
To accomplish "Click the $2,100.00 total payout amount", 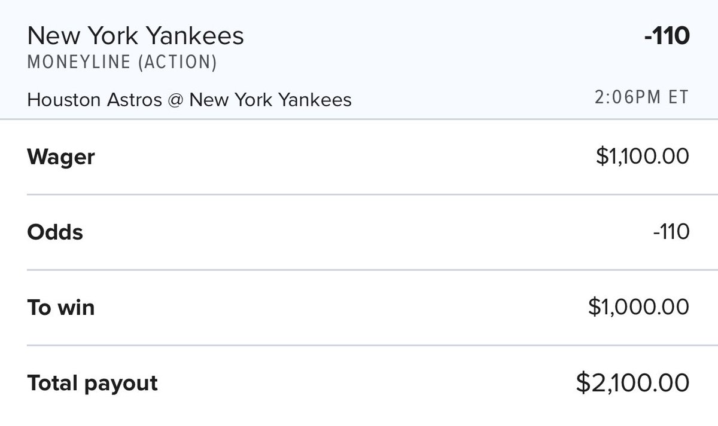I will [632, 383].
